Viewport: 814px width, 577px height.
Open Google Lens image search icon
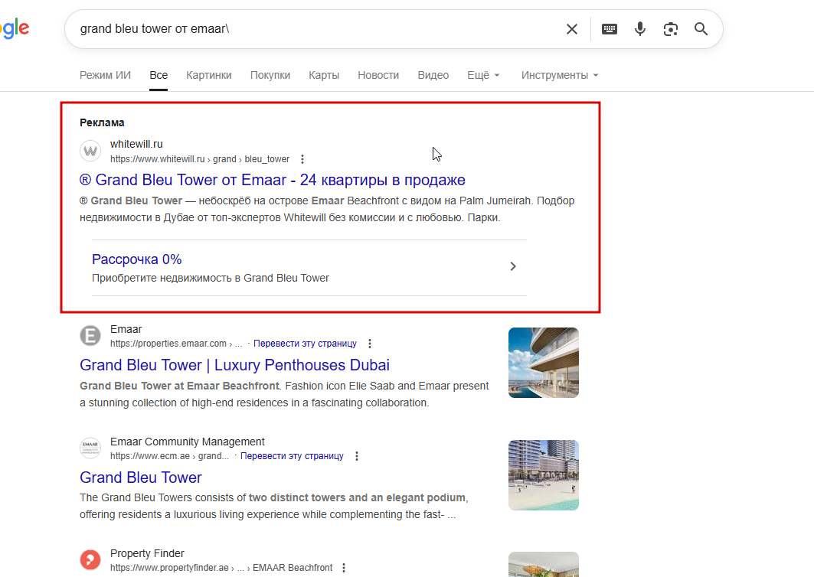671,29
